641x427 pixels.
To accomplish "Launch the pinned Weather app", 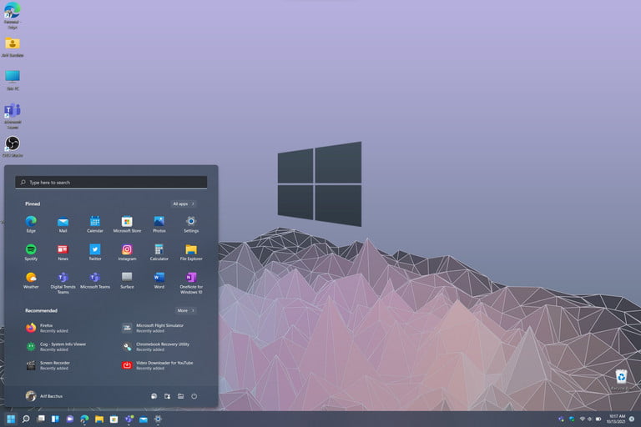I will pos(31,280).
